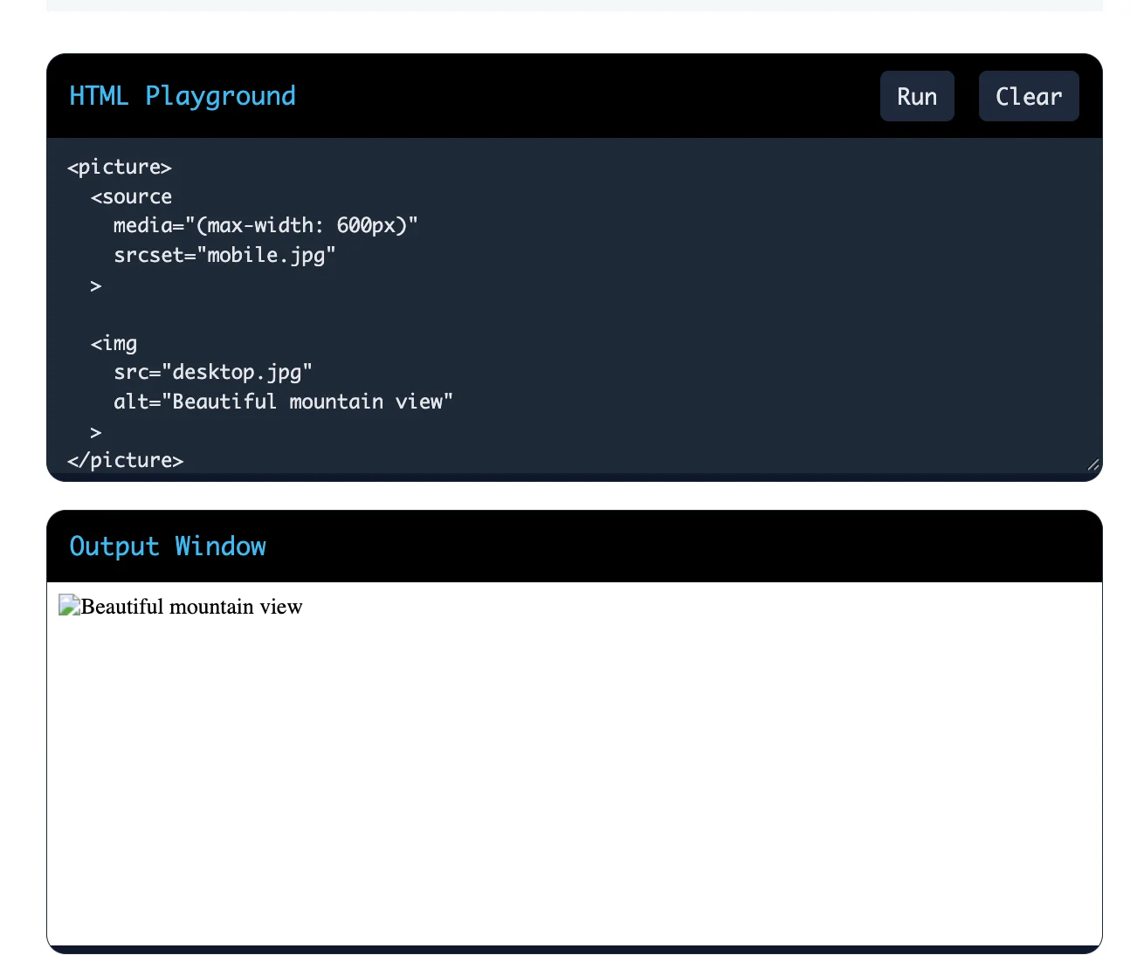Grab the code editor resize handle
Image resolution: width=1137 pixels, height=976 pixels.
[x=1092, y=464]
